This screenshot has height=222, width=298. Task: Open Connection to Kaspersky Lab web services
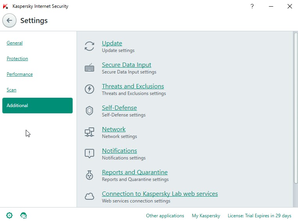(x=160, y=193)
